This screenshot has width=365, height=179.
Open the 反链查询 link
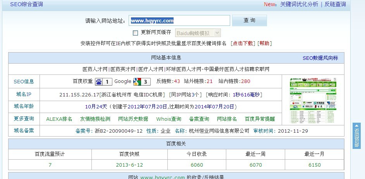[x=335, y=4]
